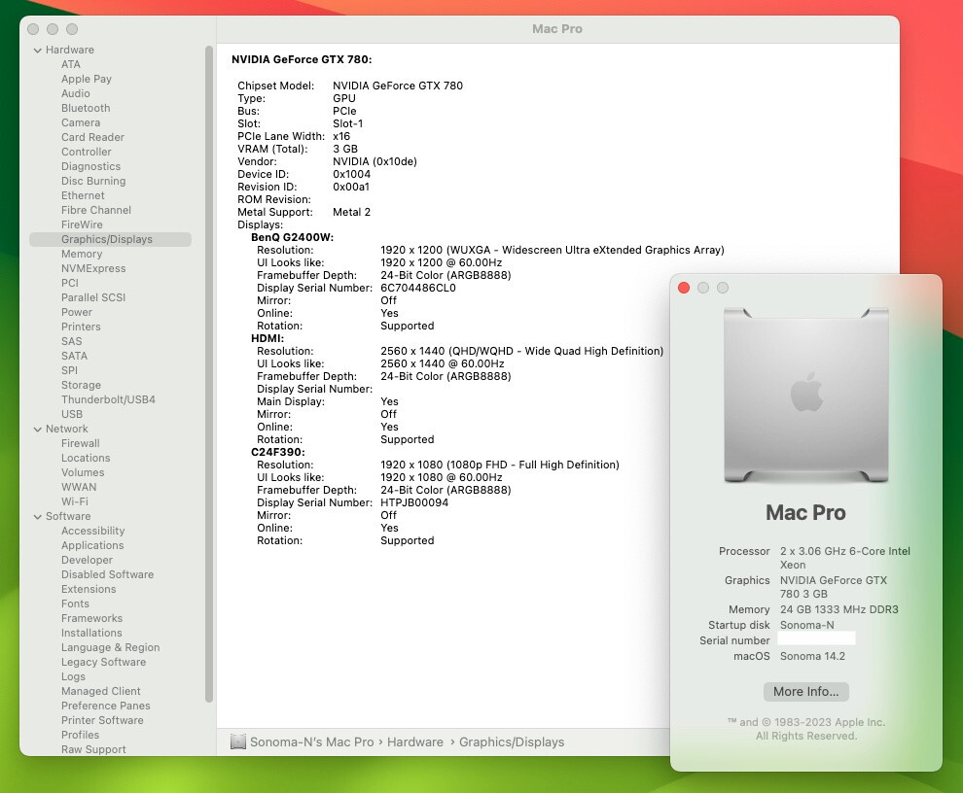963x793 pixels.
Task: Select Fibre Channel entry
Action: pos(95,210)
